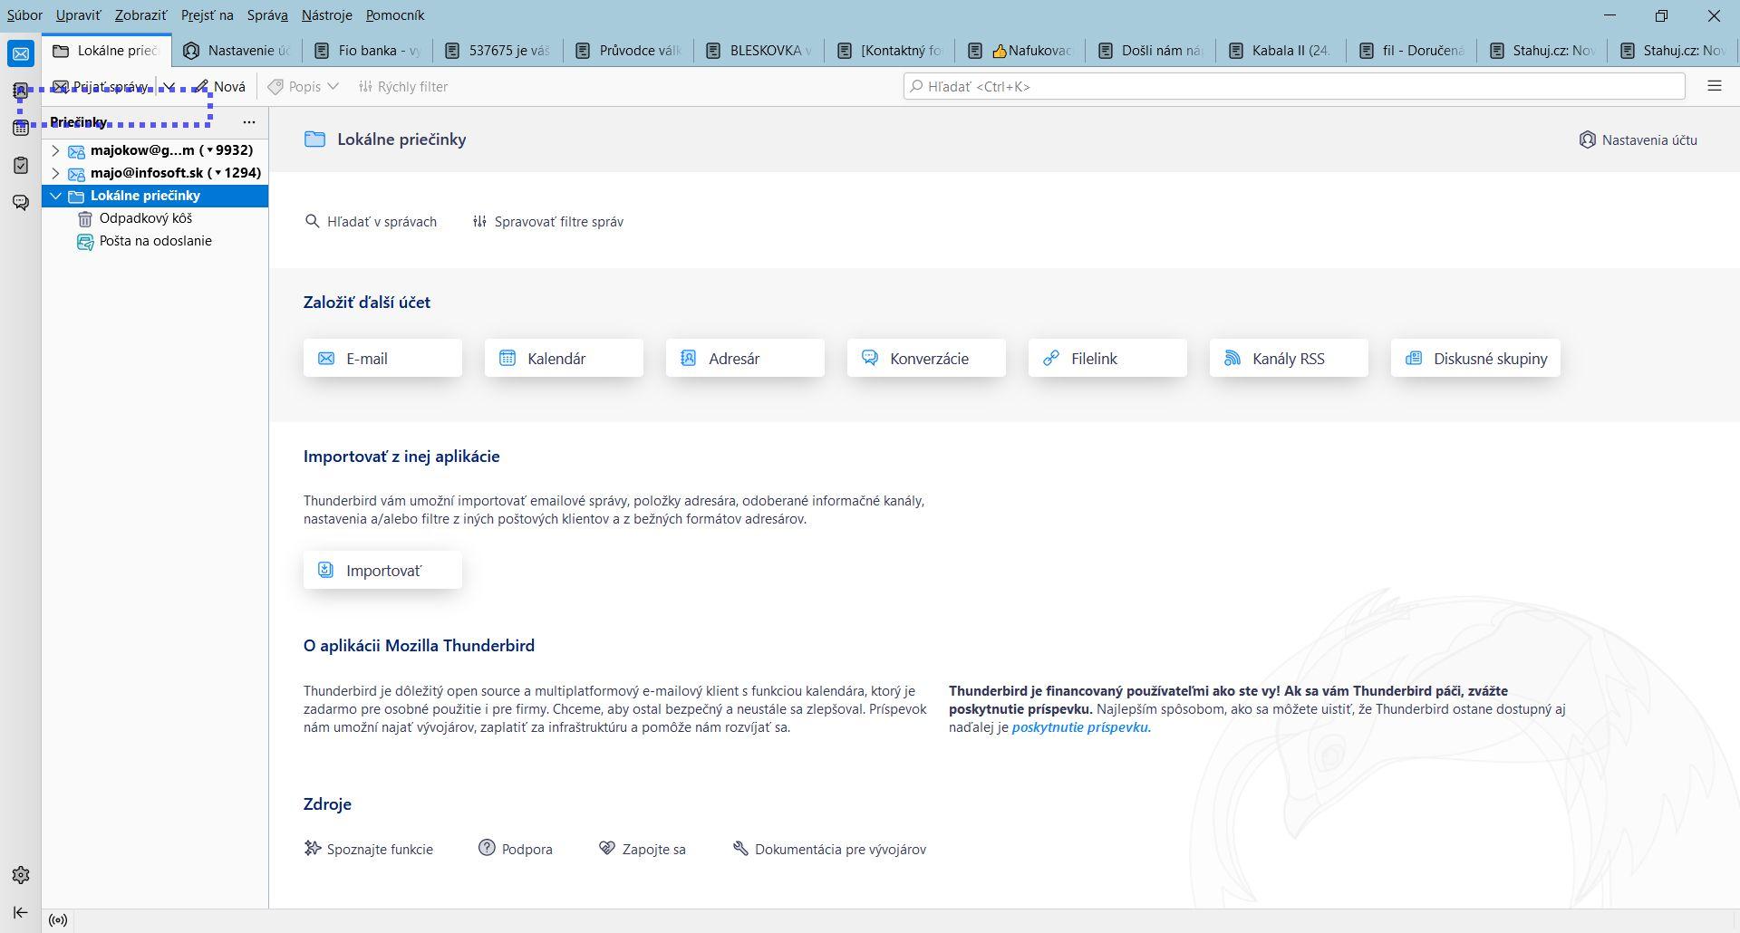Viewport: 1740px width, 933px height.
Task: Open Settings gear in sidebar
Action: 21,875
